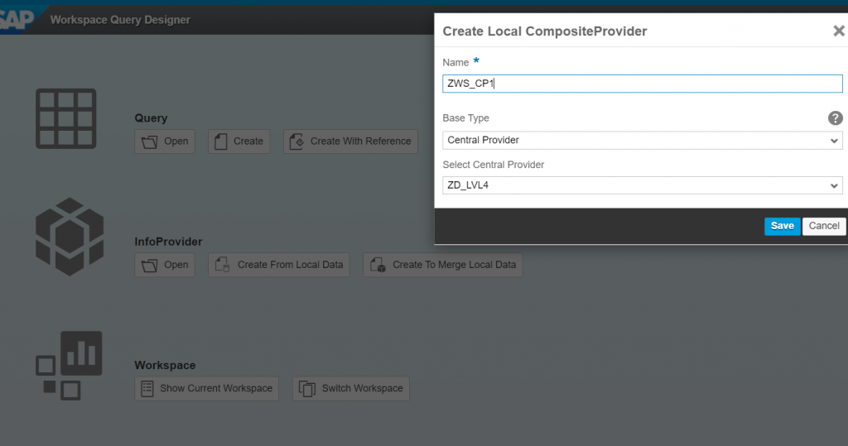
Task: Click the SAP logo
Action: click(x=17, y=20)
